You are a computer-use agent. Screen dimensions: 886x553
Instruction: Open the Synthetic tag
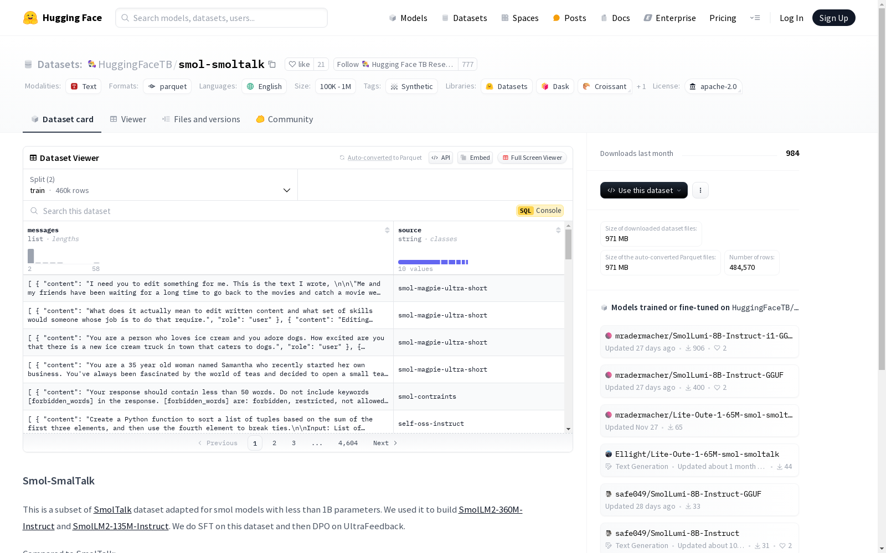[x=411, y=86]
